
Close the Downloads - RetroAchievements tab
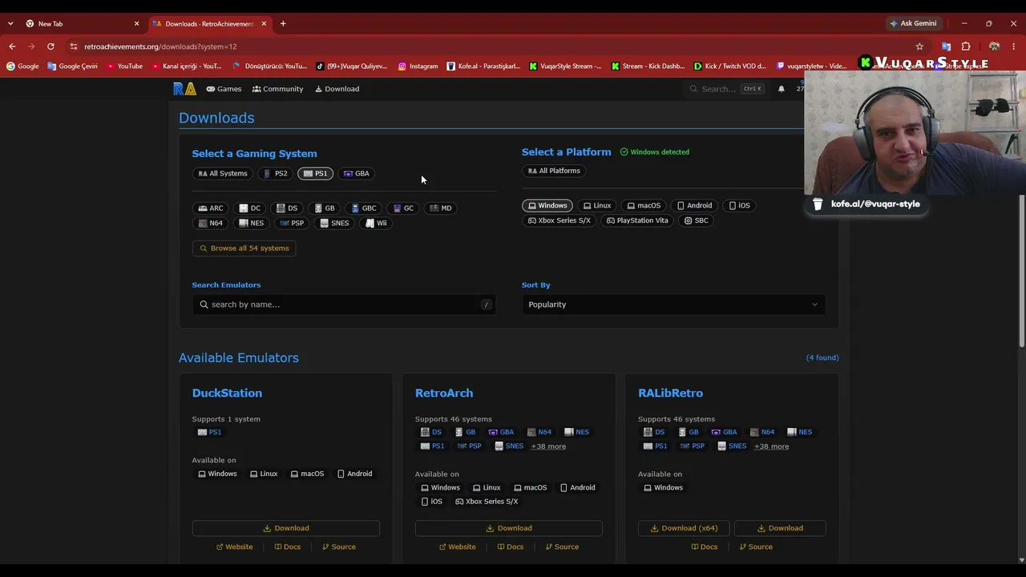click(x=264, y=23)
